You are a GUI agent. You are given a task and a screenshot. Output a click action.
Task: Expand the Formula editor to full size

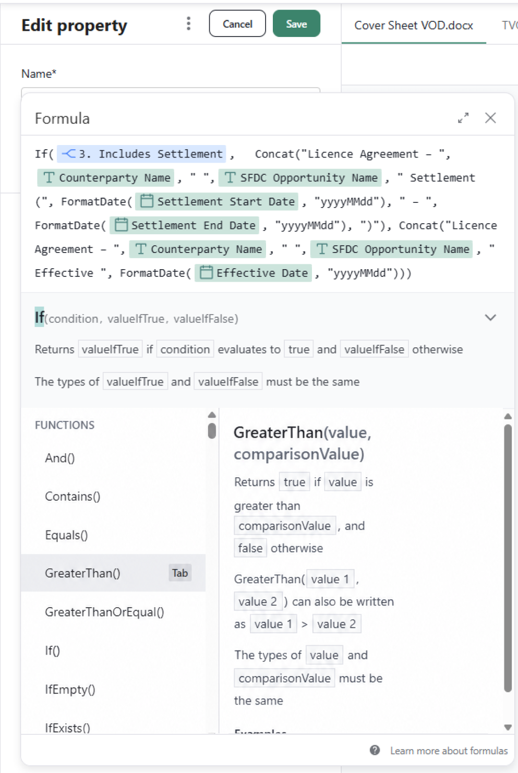pyautogui.click(x=463, y=118)
